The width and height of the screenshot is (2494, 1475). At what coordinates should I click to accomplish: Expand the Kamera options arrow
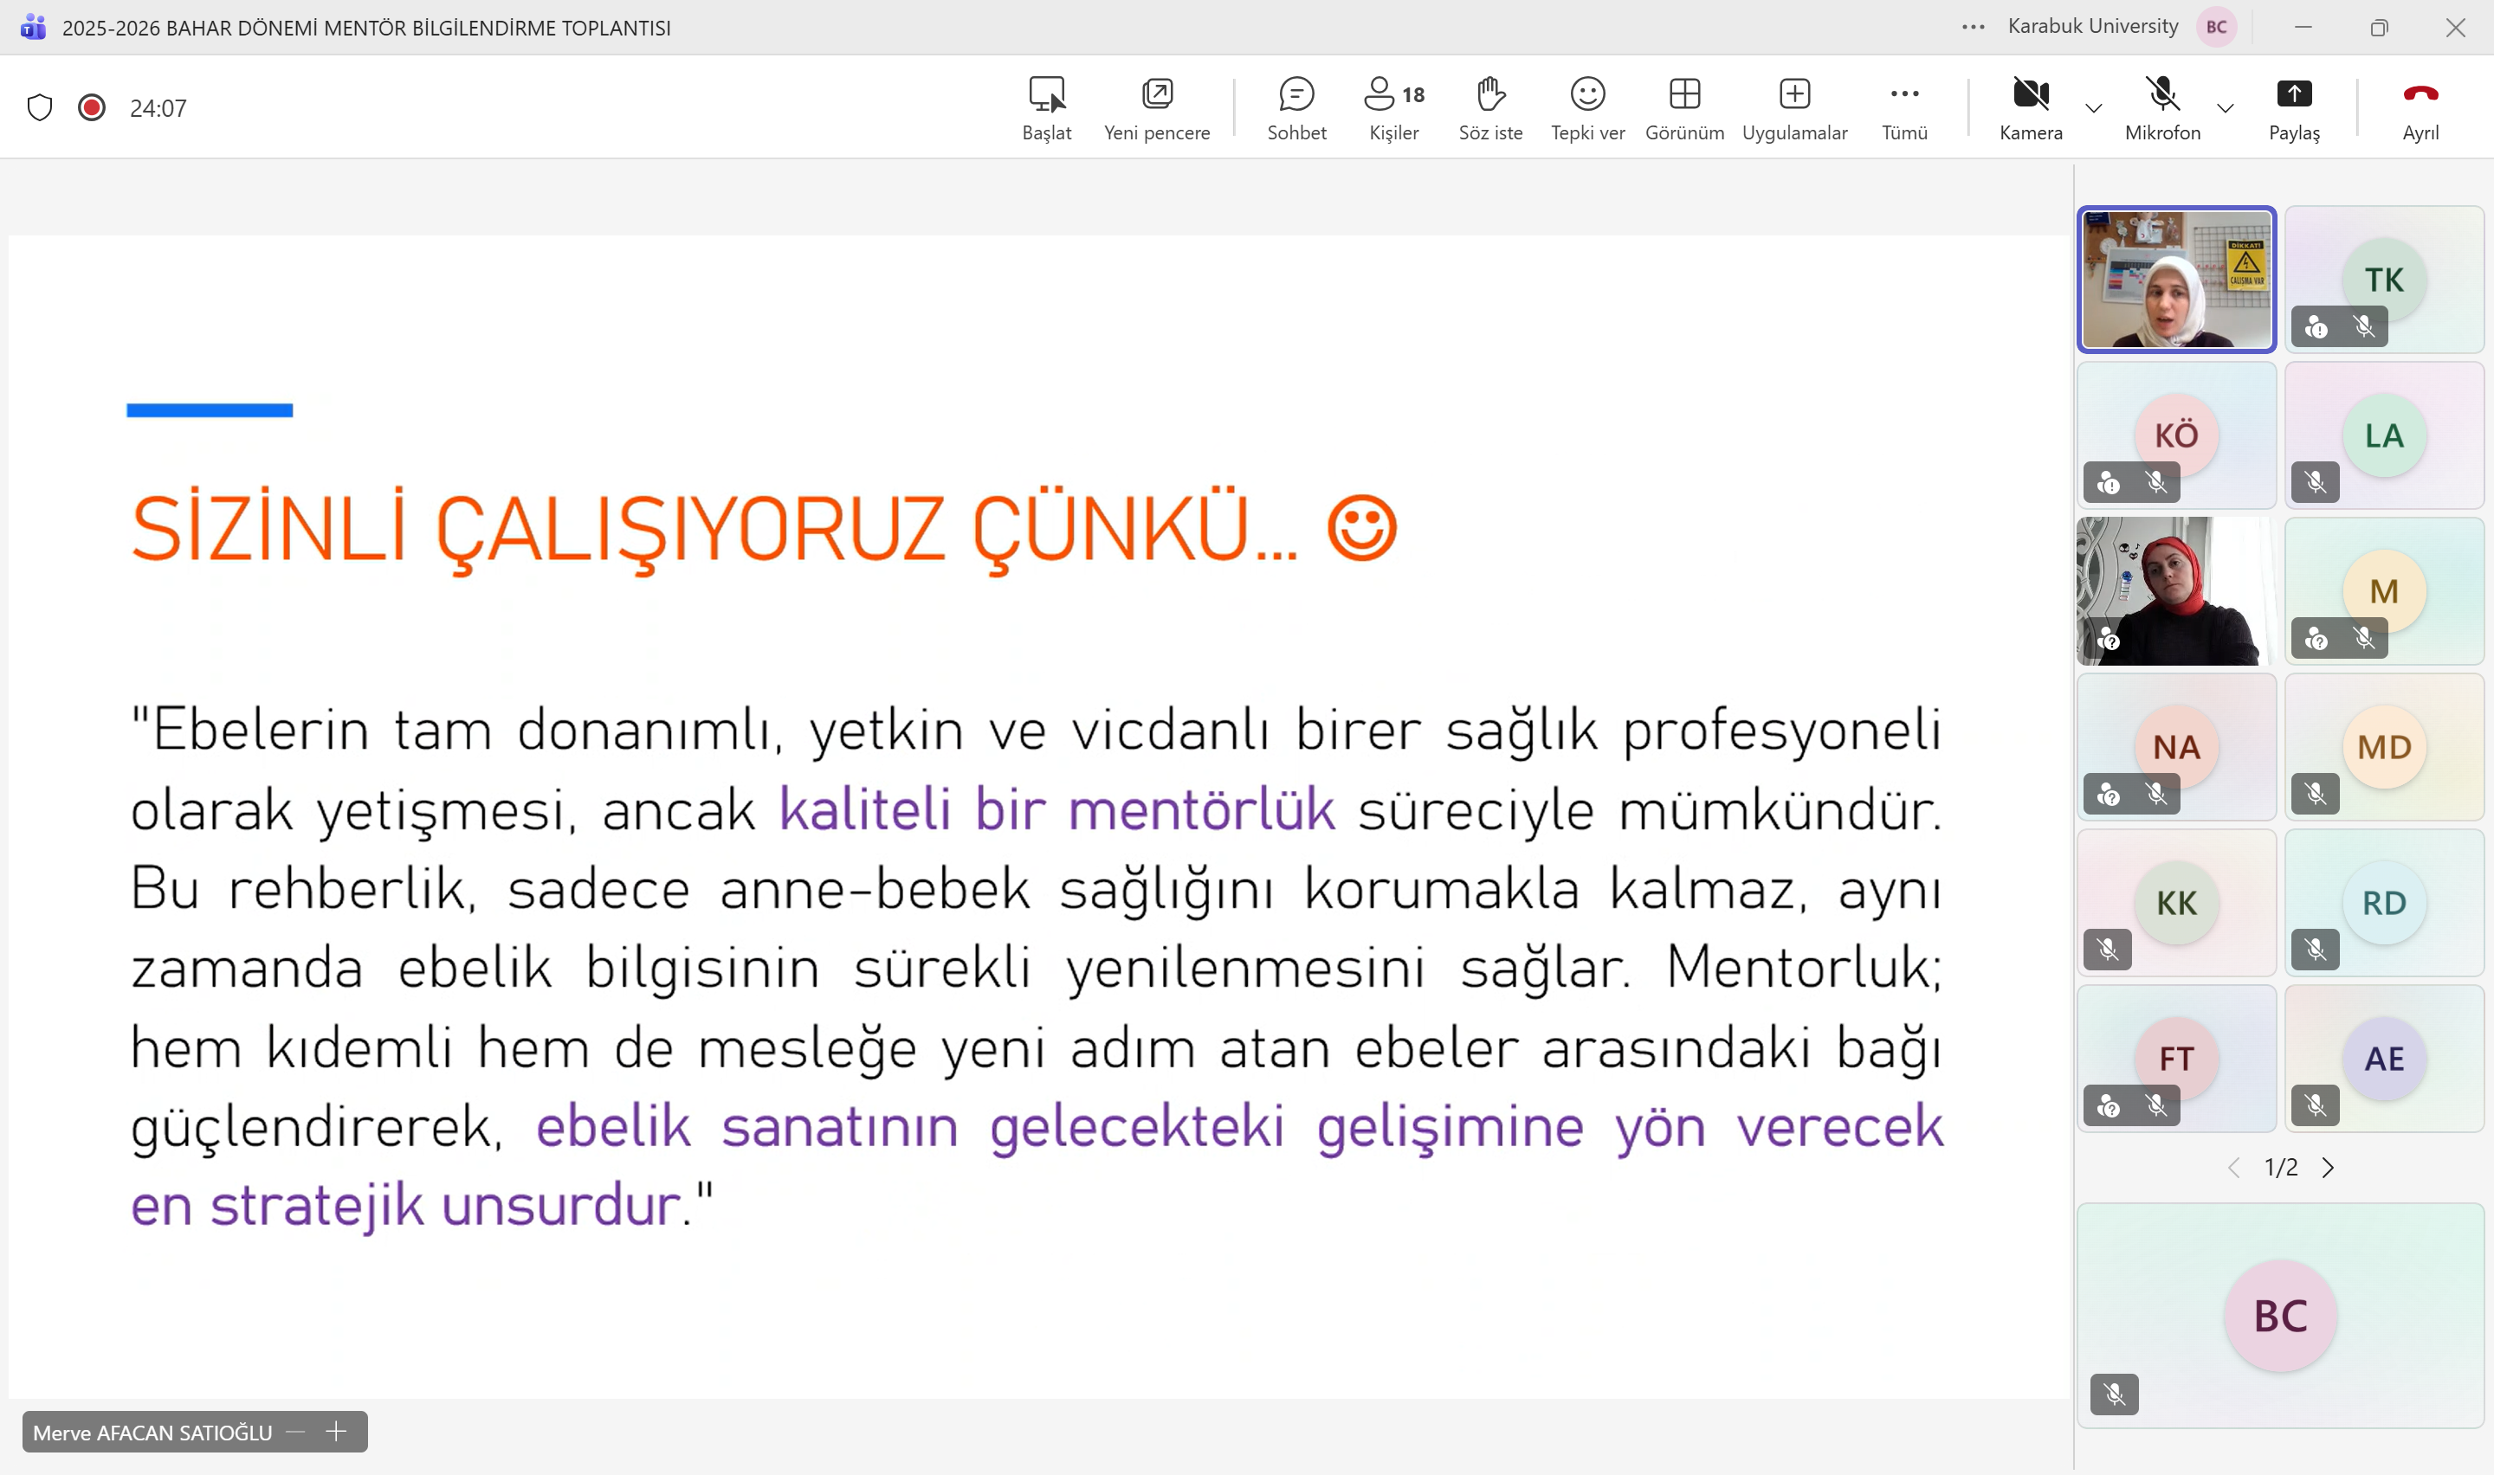click(2093, 107)
